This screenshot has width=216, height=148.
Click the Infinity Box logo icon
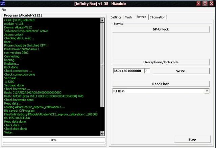coord(3,3)
